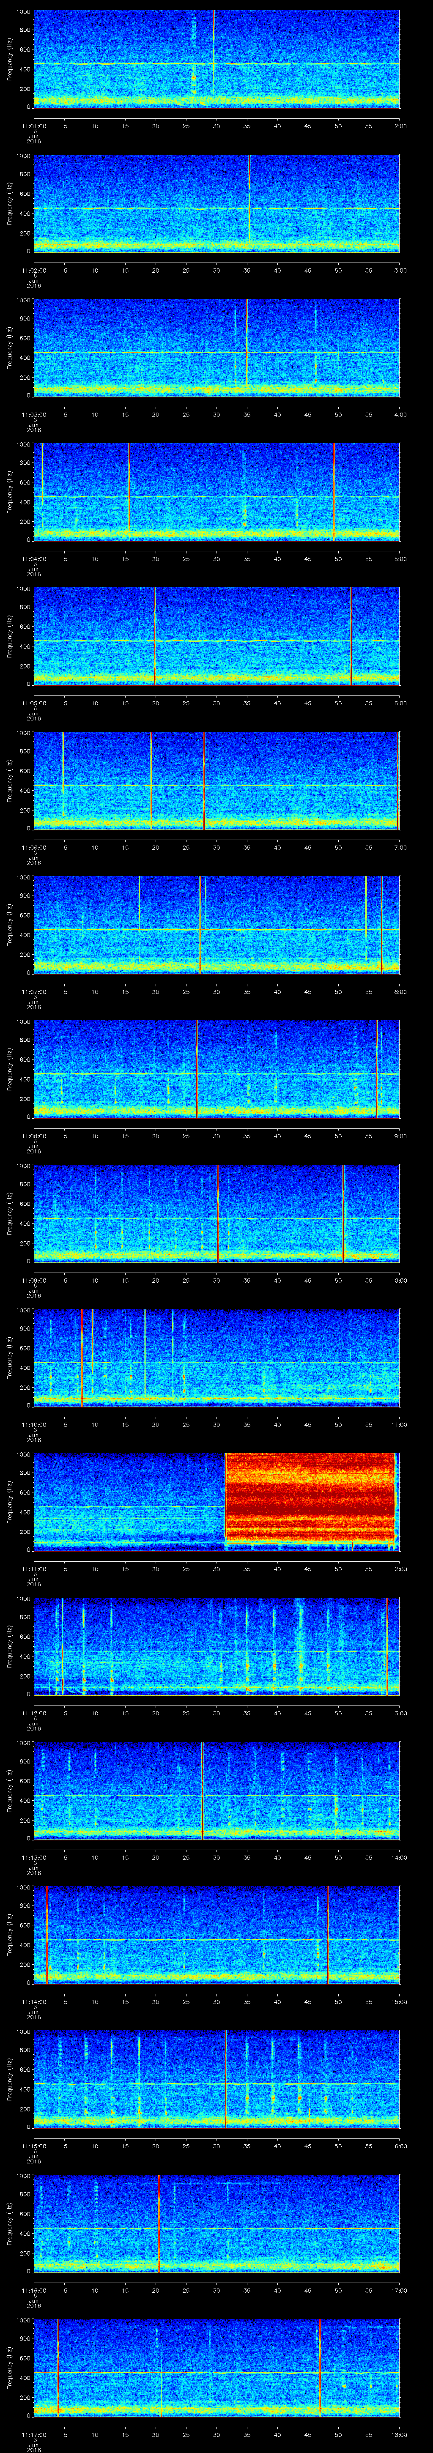Click the 9:00 end time label
Screen dimensions: 433x2453
click(x=400, y=1135)
